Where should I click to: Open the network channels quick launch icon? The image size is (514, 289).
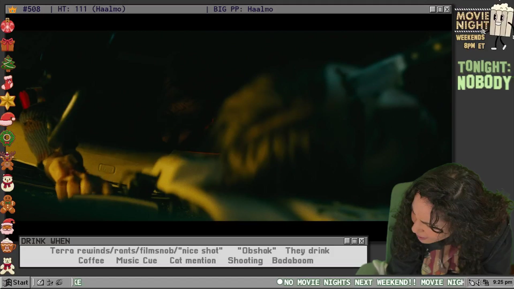coord(50,282)
